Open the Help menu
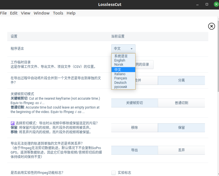 71,13
